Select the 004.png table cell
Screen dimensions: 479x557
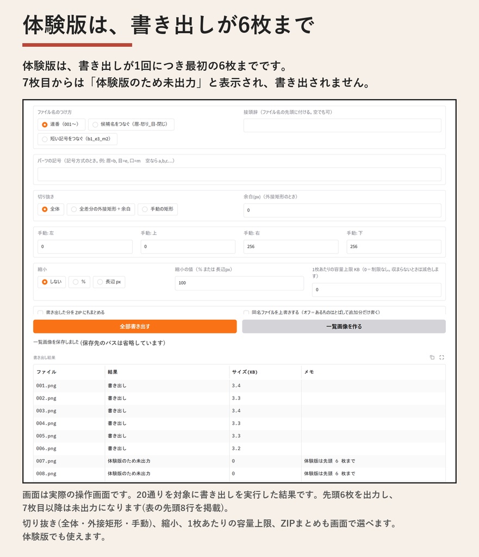(69, 423)
